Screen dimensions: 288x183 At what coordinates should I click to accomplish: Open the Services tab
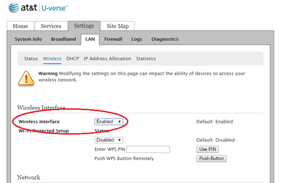coord(51,26)
